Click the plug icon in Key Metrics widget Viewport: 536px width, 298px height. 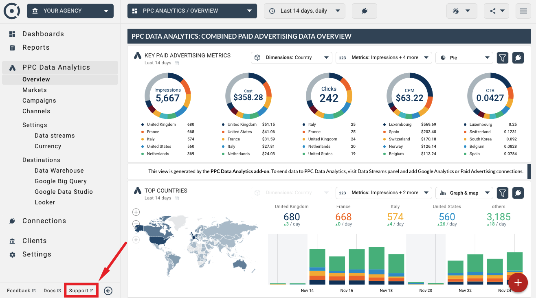[518, 58]
